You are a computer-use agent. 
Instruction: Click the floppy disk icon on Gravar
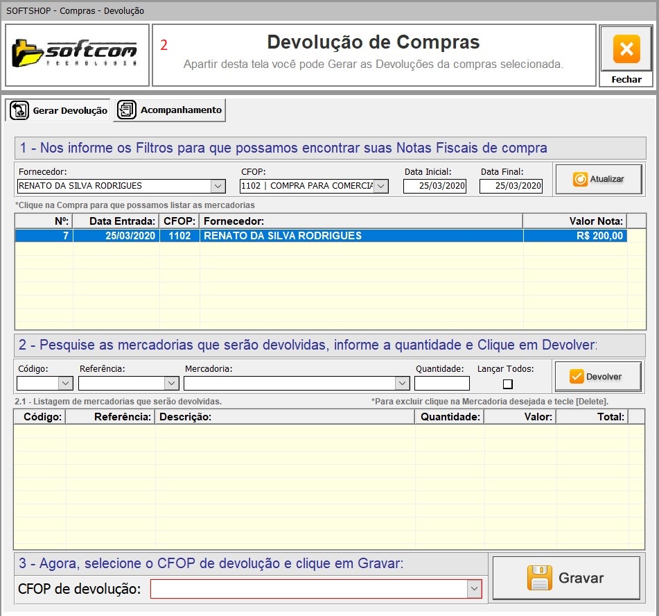(539, 578)
